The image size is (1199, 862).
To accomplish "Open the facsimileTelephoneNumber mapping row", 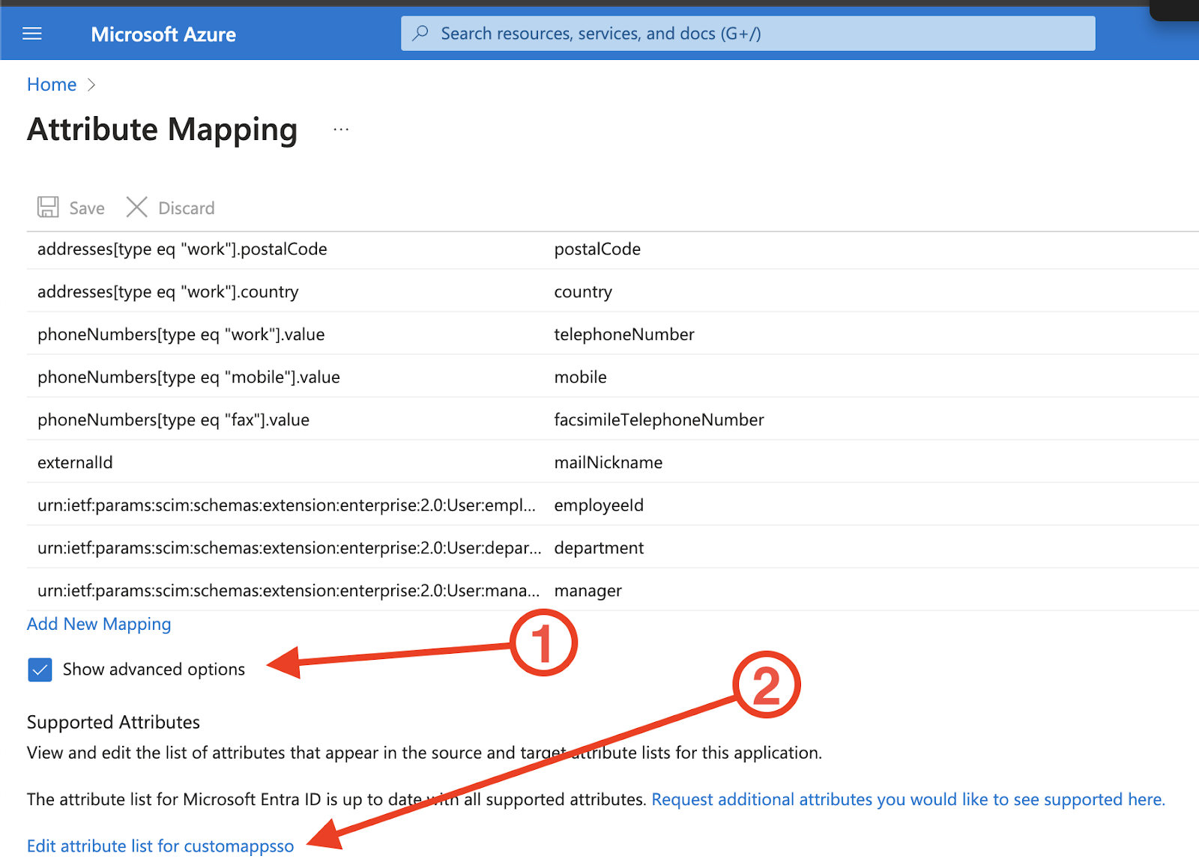I will click(613, 419).
